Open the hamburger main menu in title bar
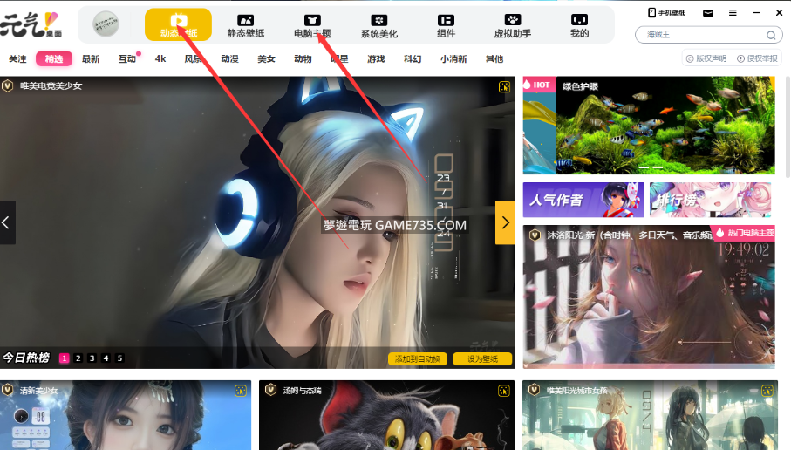Image resolution: width=791 pixels, height=450 pixels. pyautogui.click(x=733, y=12)
